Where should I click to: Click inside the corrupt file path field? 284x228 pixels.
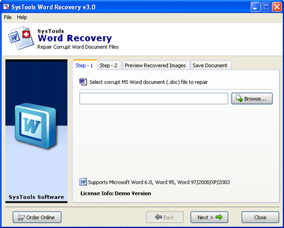point(154,99)
